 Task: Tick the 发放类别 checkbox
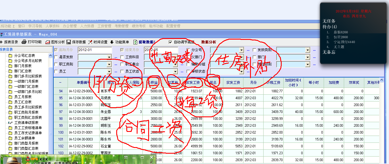254,50
